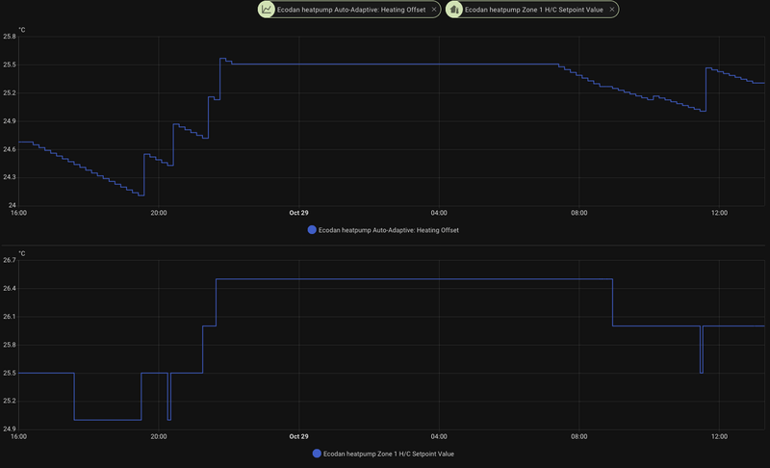This screenshot has width=770, height=468.
Task: Click the 20:00 tick on top chart
Action: click(x=159, y=213)
